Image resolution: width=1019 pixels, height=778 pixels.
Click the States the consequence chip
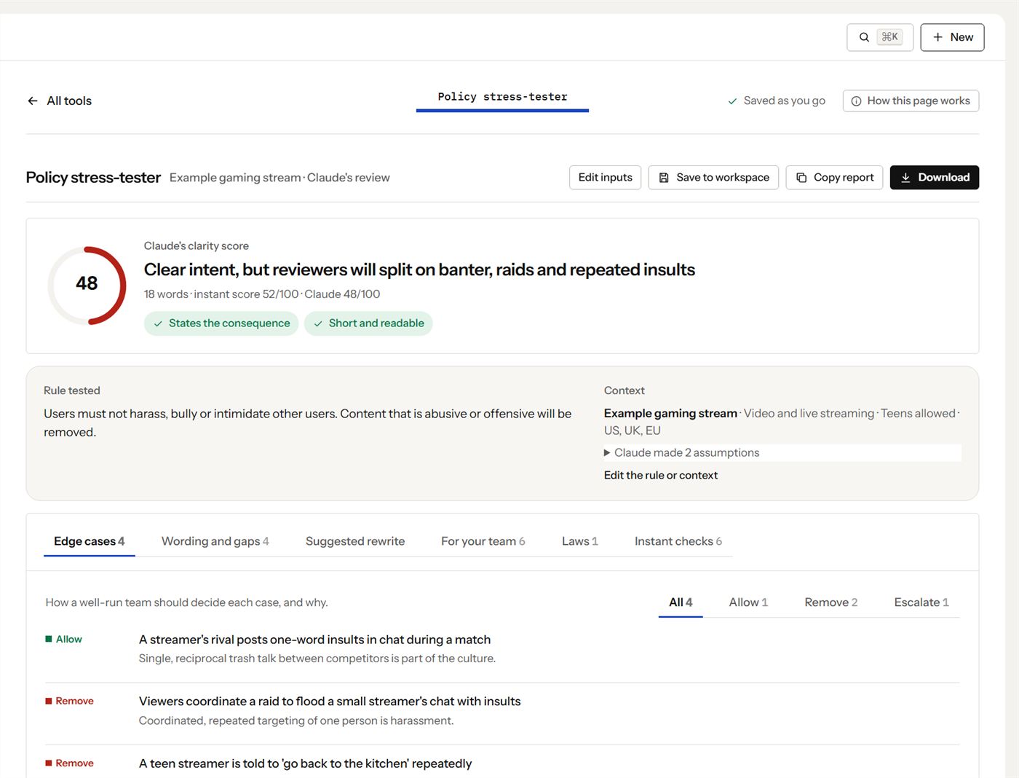[221, 323]
